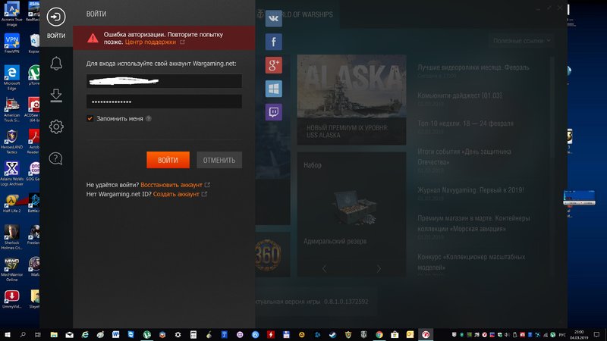Open the uTorrent desktop shortcut
The width and height of the screenshot is (607, 341).
pyautogui.click(x=34, y=75)
